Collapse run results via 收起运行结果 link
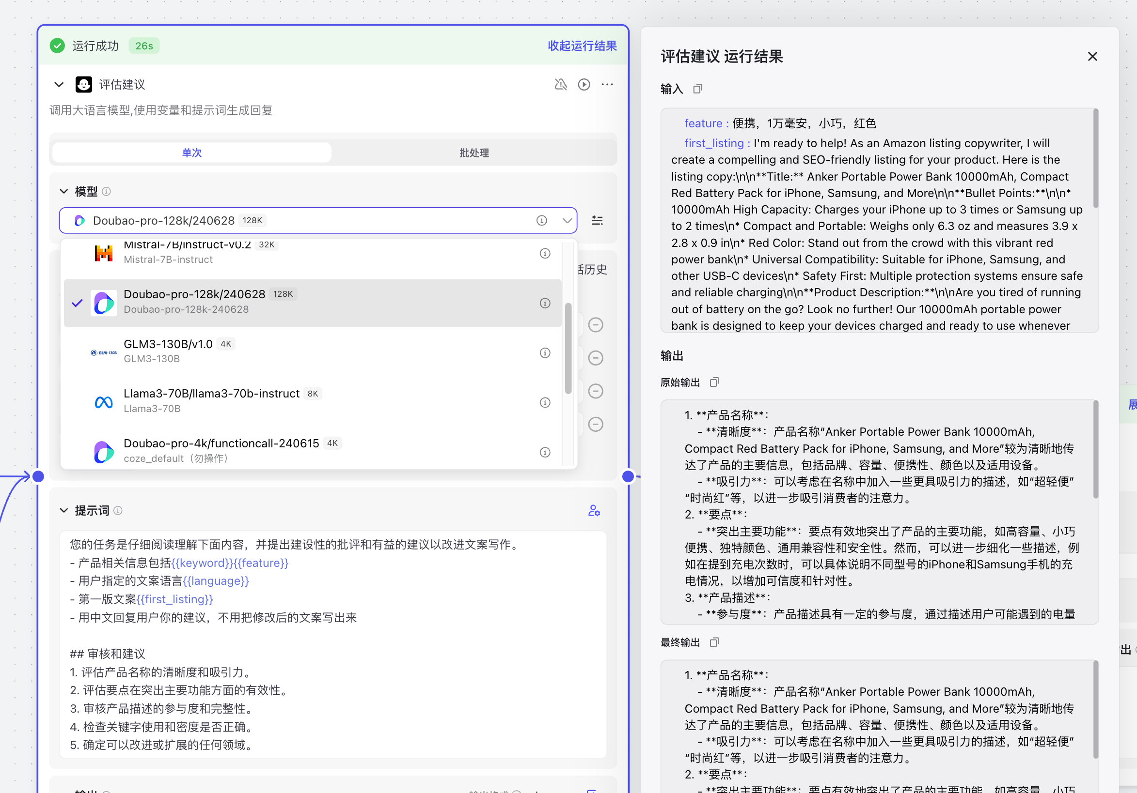 [582, 46]
